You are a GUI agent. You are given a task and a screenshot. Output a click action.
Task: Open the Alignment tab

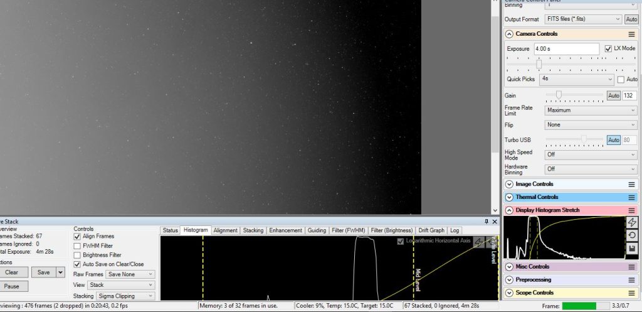tap(225, 230)
